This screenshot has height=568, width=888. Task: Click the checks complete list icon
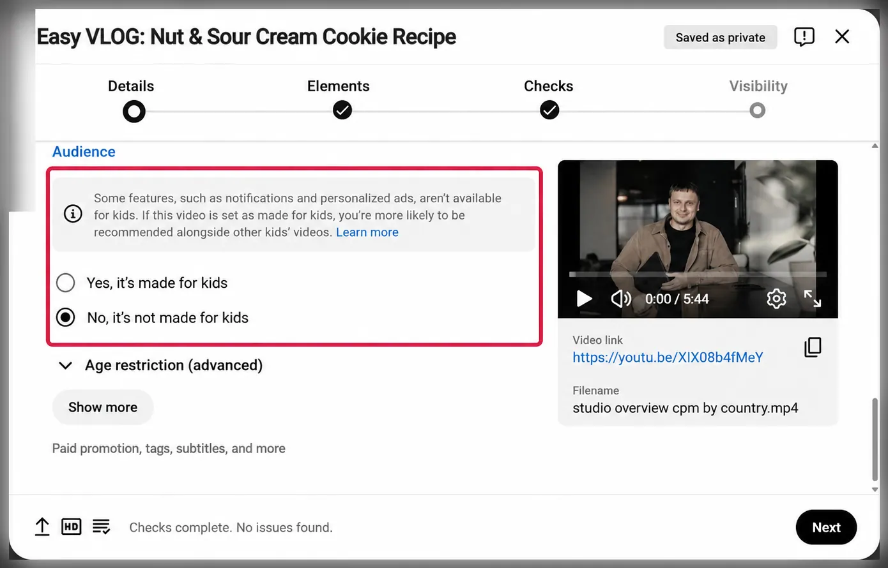[101, 527]
